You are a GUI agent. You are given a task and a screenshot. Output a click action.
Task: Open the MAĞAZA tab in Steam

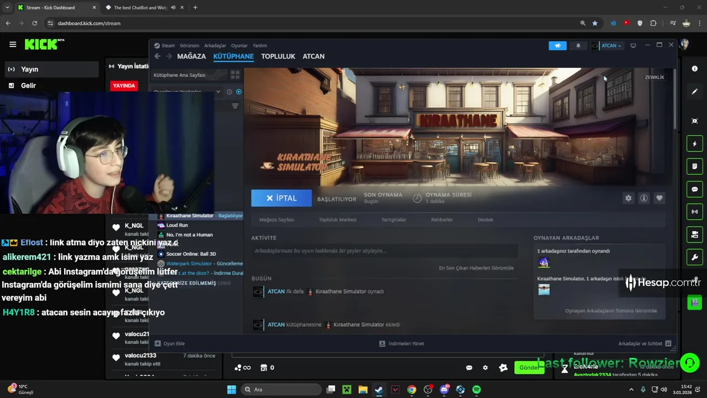191,56
